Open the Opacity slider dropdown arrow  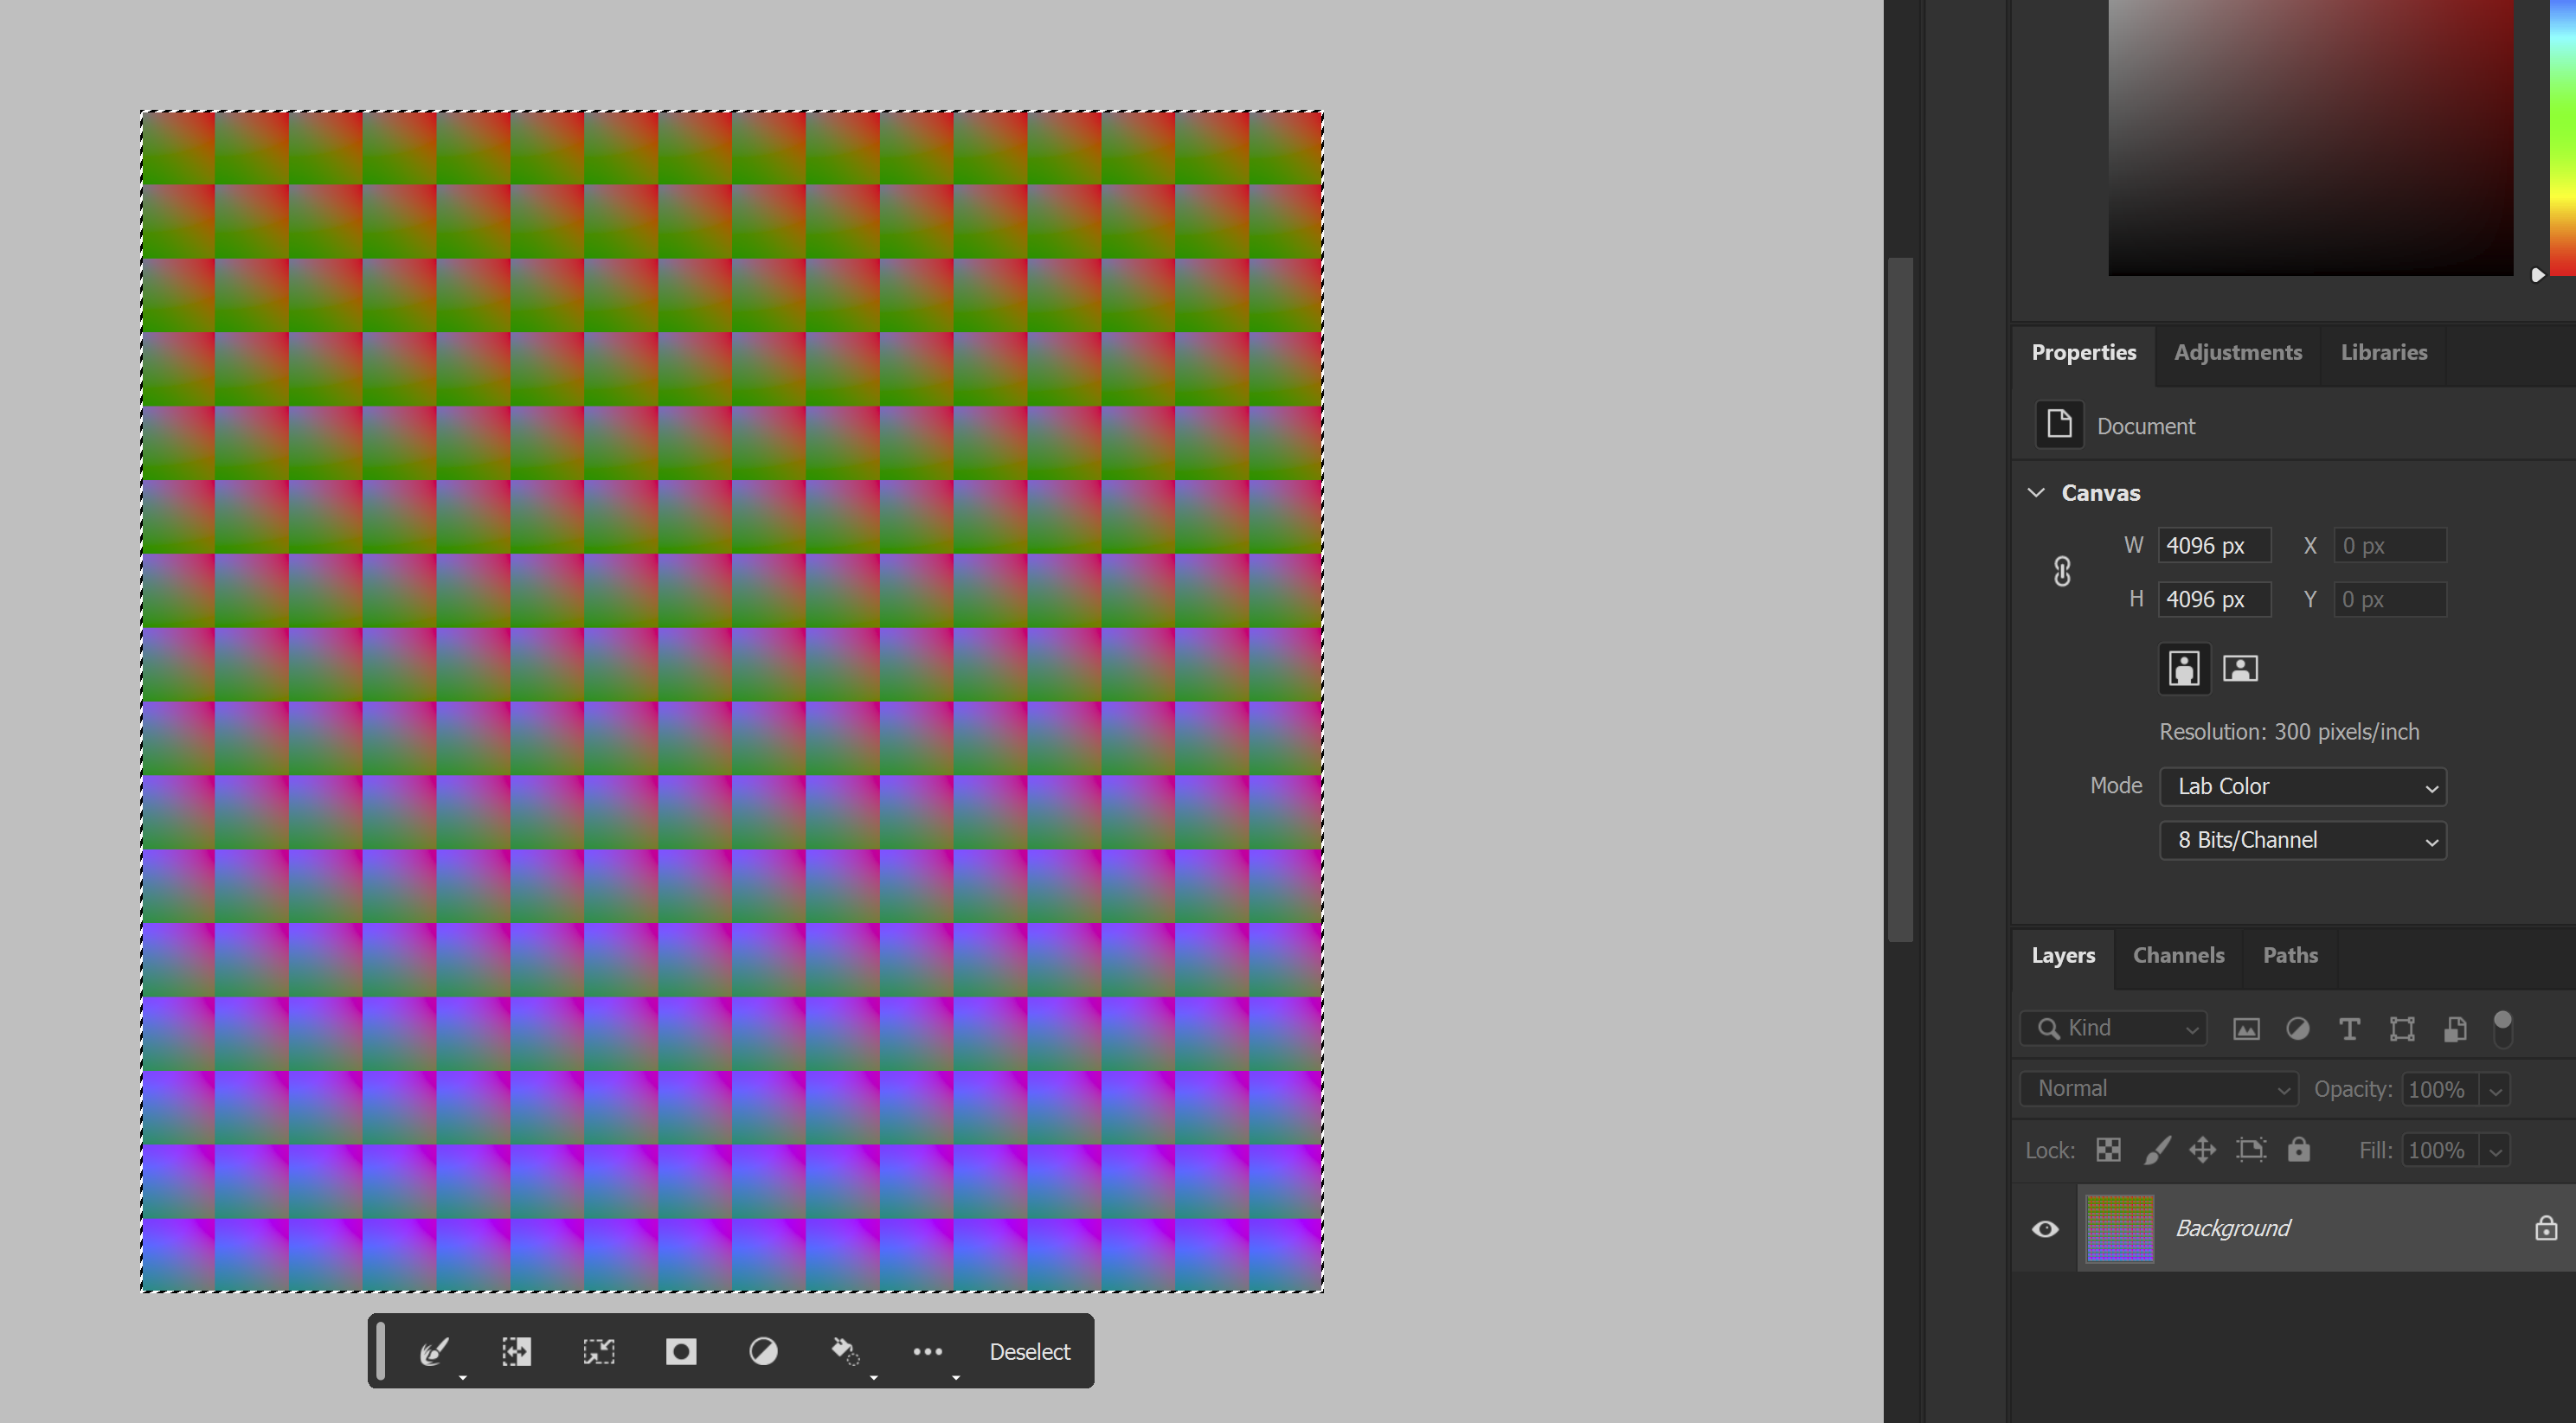tap(2496, 1090)
